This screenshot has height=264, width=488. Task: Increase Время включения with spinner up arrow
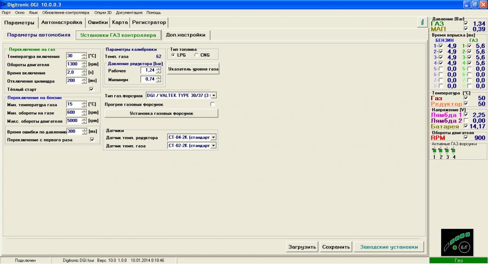click(84, 71)
